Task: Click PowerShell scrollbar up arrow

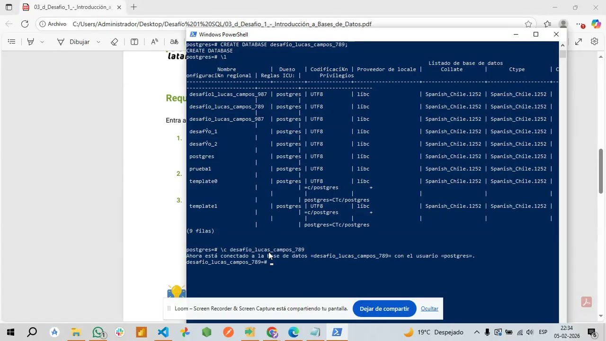Action: pos(562,45)
